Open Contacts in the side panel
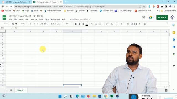 (174, 47)
